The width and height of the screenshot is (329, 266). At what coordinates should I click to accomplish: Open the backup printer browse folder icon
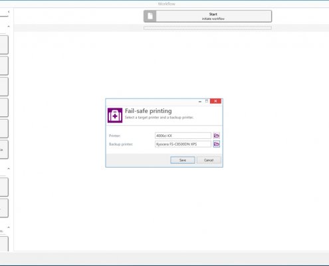point(217,144)
